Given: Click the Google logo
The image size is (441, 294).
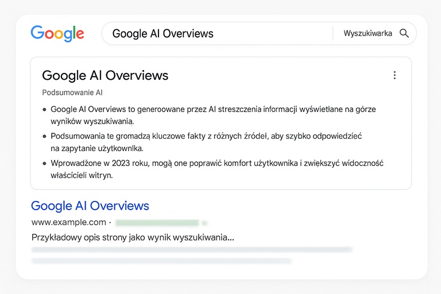Looking at the screenshot, I should (x=57, y=33).
